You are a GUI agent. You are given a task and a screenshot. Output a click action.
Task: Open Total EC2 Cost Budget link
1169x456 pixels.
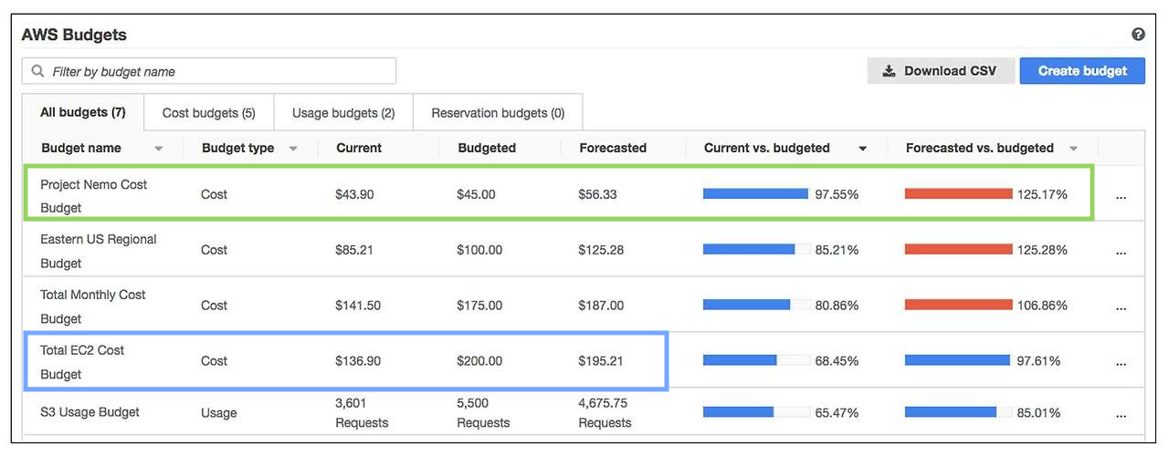click(82, 362)
